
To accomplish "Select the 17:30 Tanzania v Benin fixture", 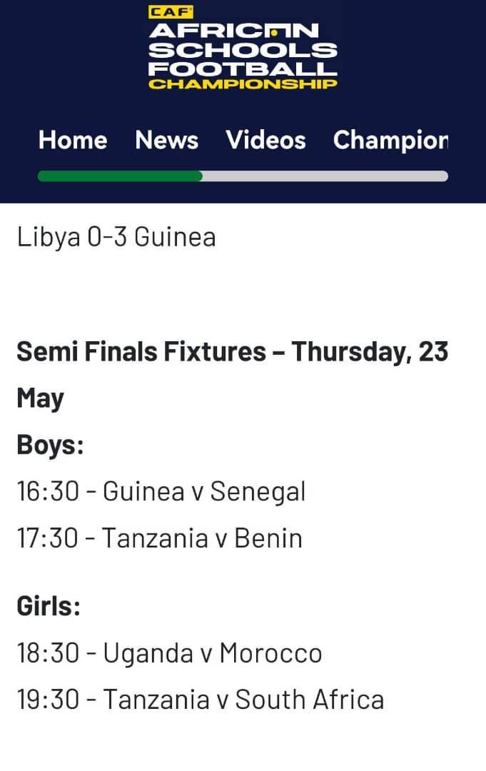I will pyautogui.click(x=159, y=538).
